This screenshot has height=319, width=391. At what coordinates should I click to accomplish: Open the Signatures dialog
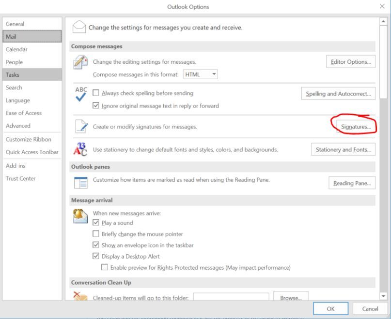pos(354,127)
